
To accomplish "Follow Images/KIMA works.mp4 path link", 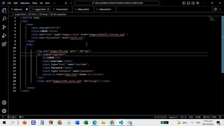I will [x=66, y=81].
